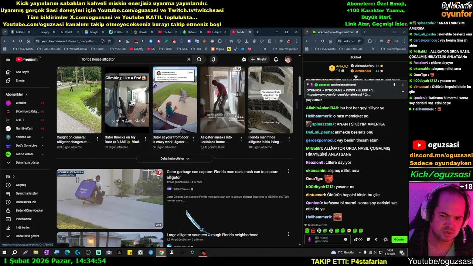The image size is (473, 266).
Task: Open options for 'Alligator sneaks into Louisiana' short
Action: pos(241,139)
